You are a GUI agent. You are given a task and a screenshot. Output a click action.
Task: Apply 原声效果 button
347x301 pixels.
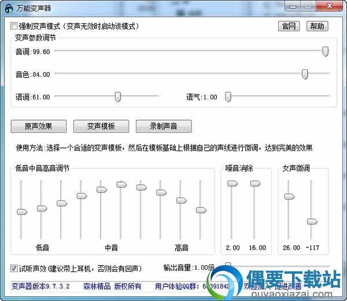39,126
